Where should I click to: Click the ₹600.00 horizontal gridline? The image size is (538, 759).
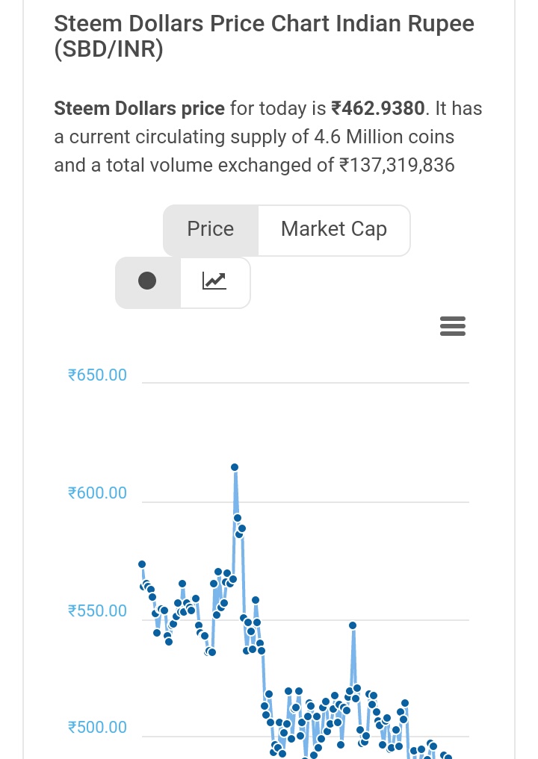306,502
